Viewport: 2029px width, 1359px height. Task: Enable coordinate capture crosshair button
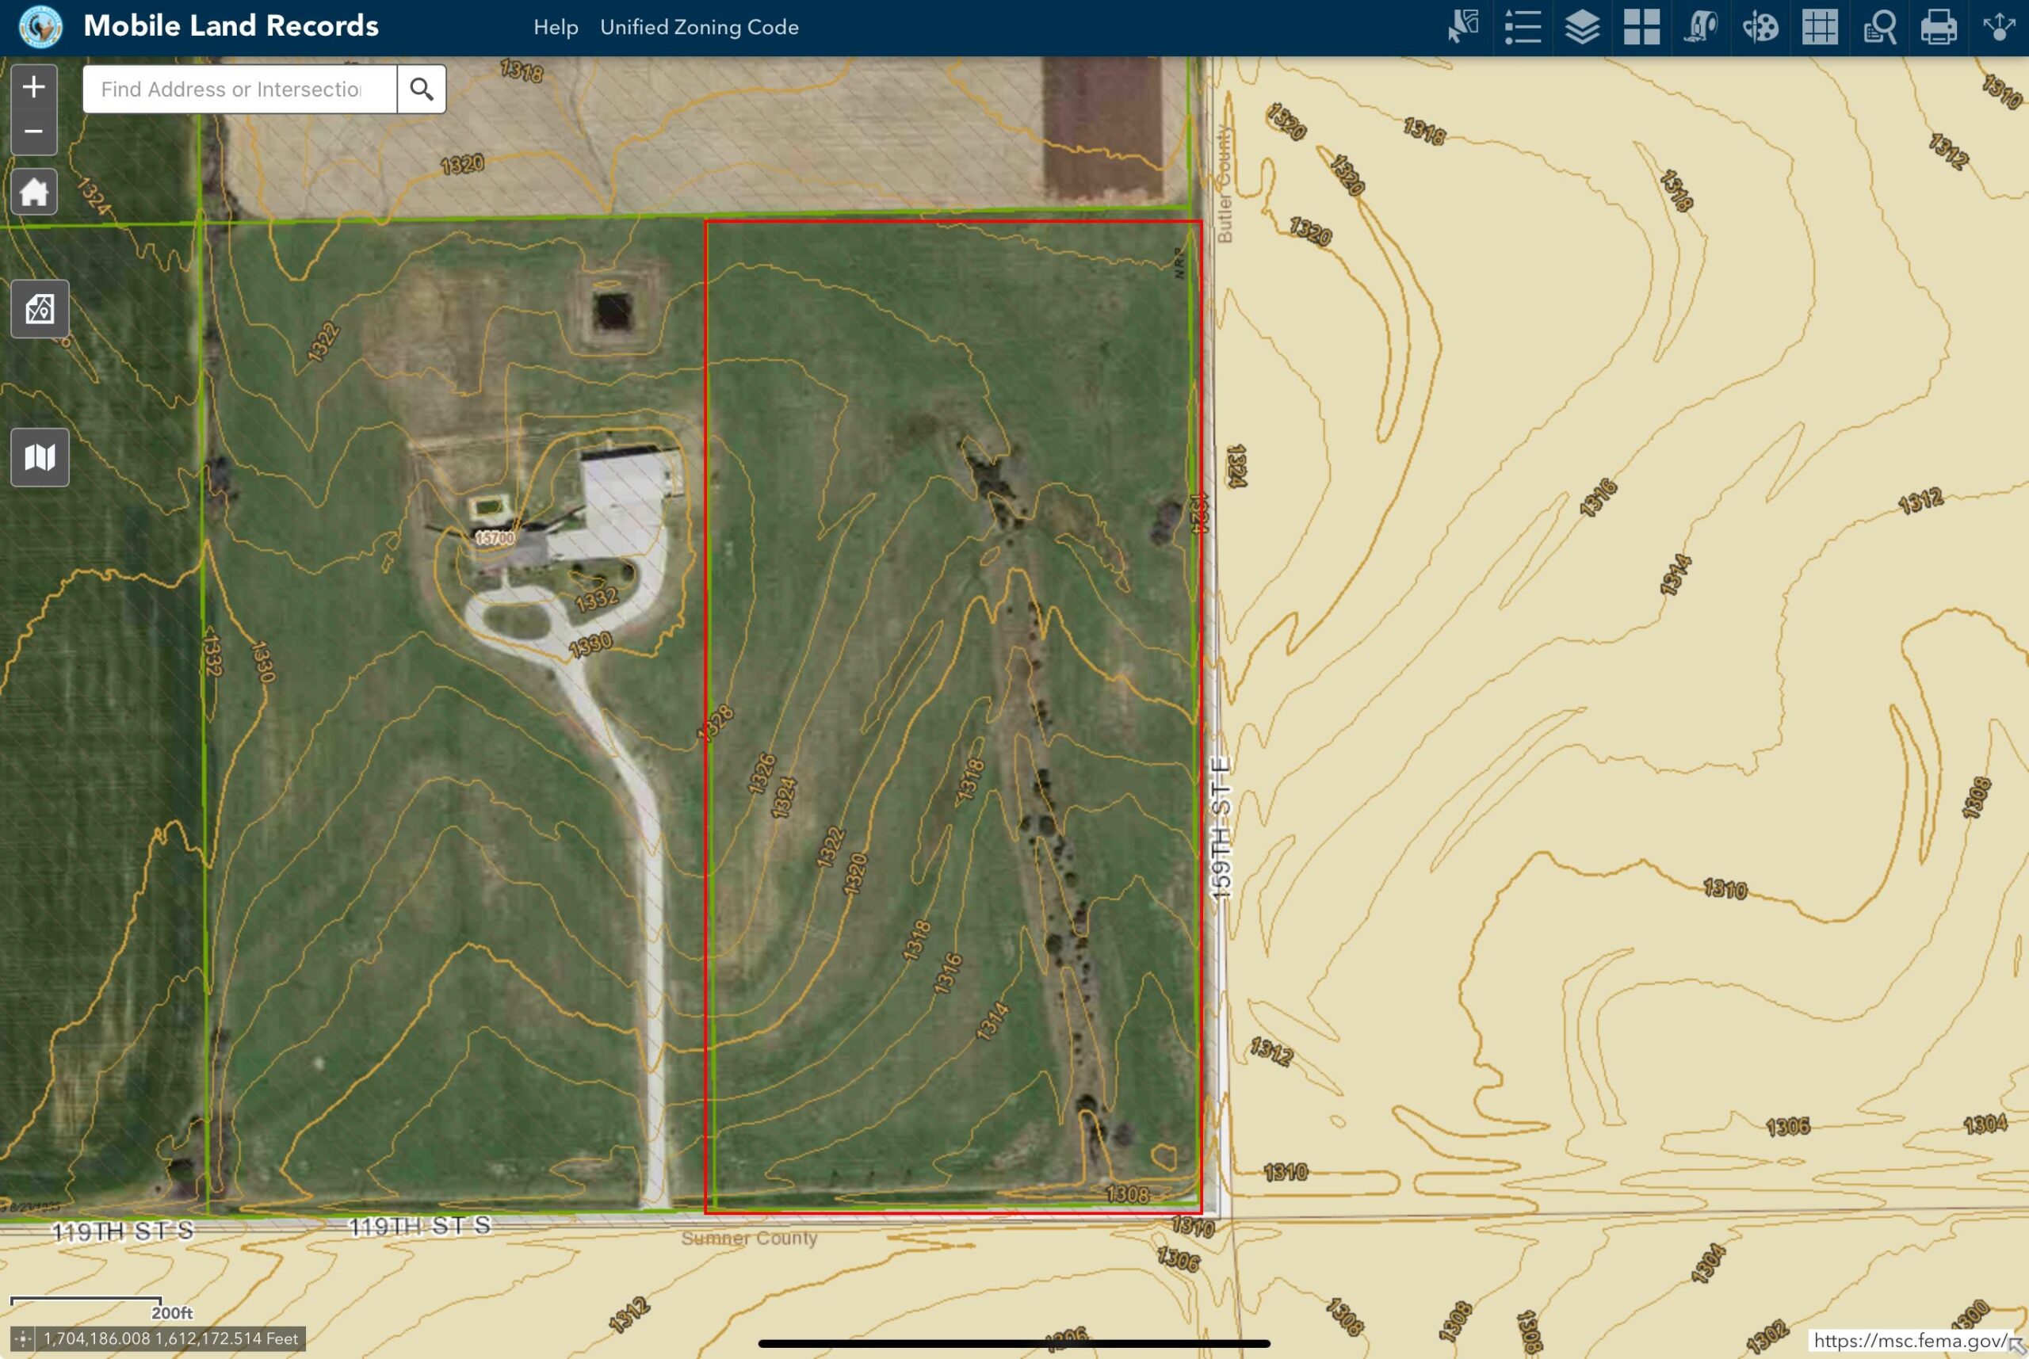24,1338
